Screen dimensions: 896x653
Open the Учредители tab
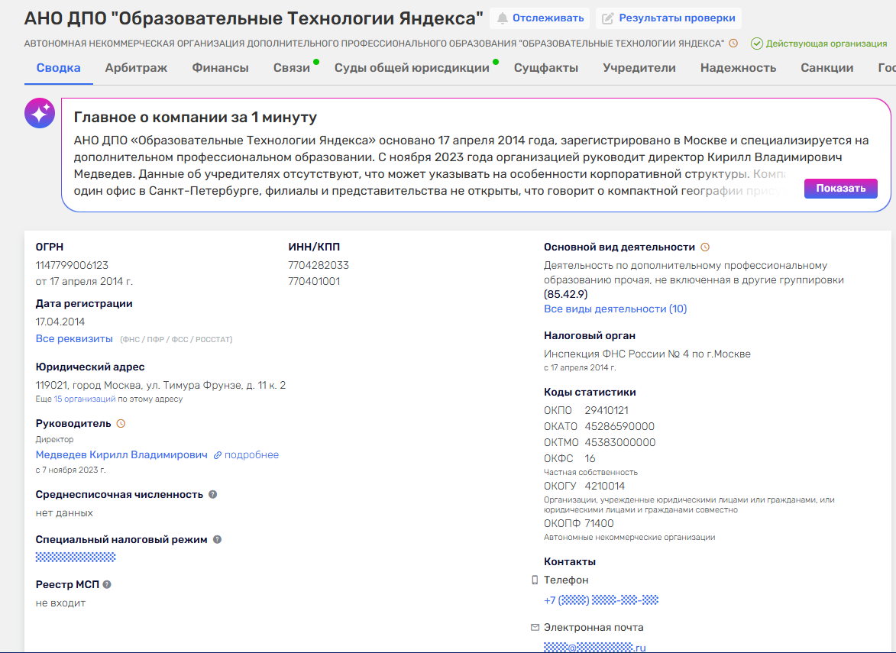pyautogui.click(x=639, y=68)
